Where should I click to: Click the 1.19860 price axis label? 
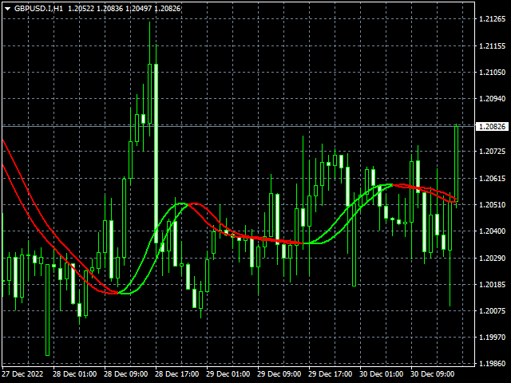pos(493,363)
